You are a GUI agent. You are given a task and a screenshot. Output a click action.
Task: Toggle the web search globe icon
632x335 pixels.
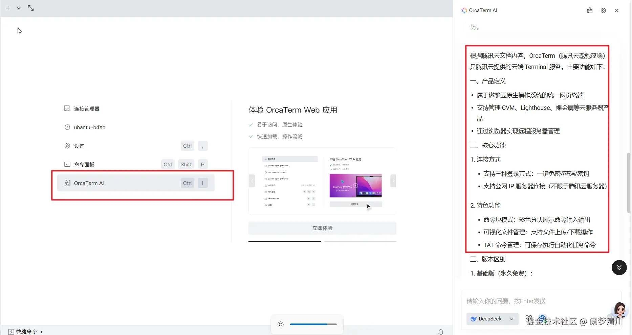(542, 319)
